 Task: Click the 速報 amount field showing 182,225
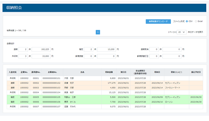coord(41,49)
